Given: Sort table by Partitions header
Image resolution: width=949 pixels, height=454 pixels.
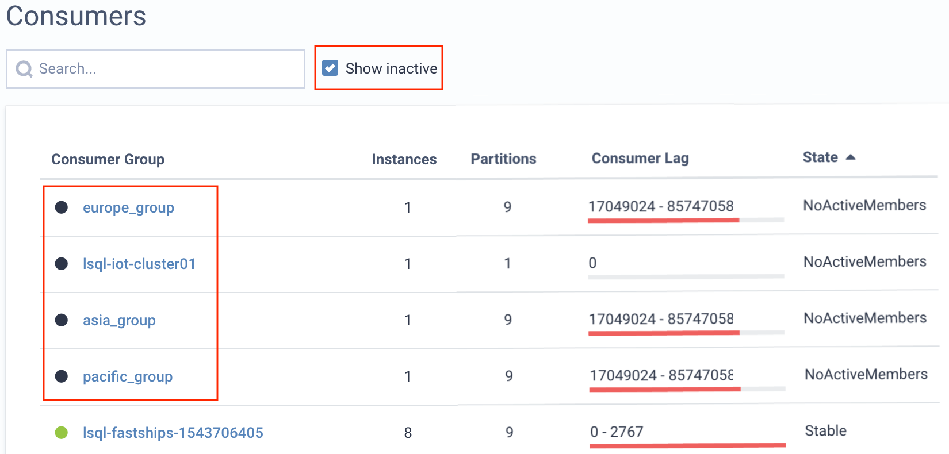Looking at the screenshot, I should [x=503, y=159].
